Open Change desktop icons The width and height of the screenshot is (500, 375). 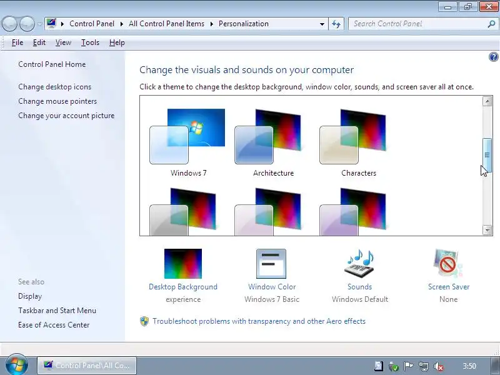tap(54, 87)
